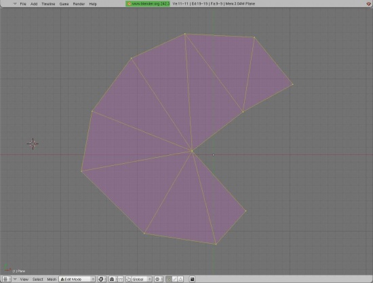The height and width of the screenshot is (283, 373).
Task: Collapse top header menus arrow
Action: point(15,4)
